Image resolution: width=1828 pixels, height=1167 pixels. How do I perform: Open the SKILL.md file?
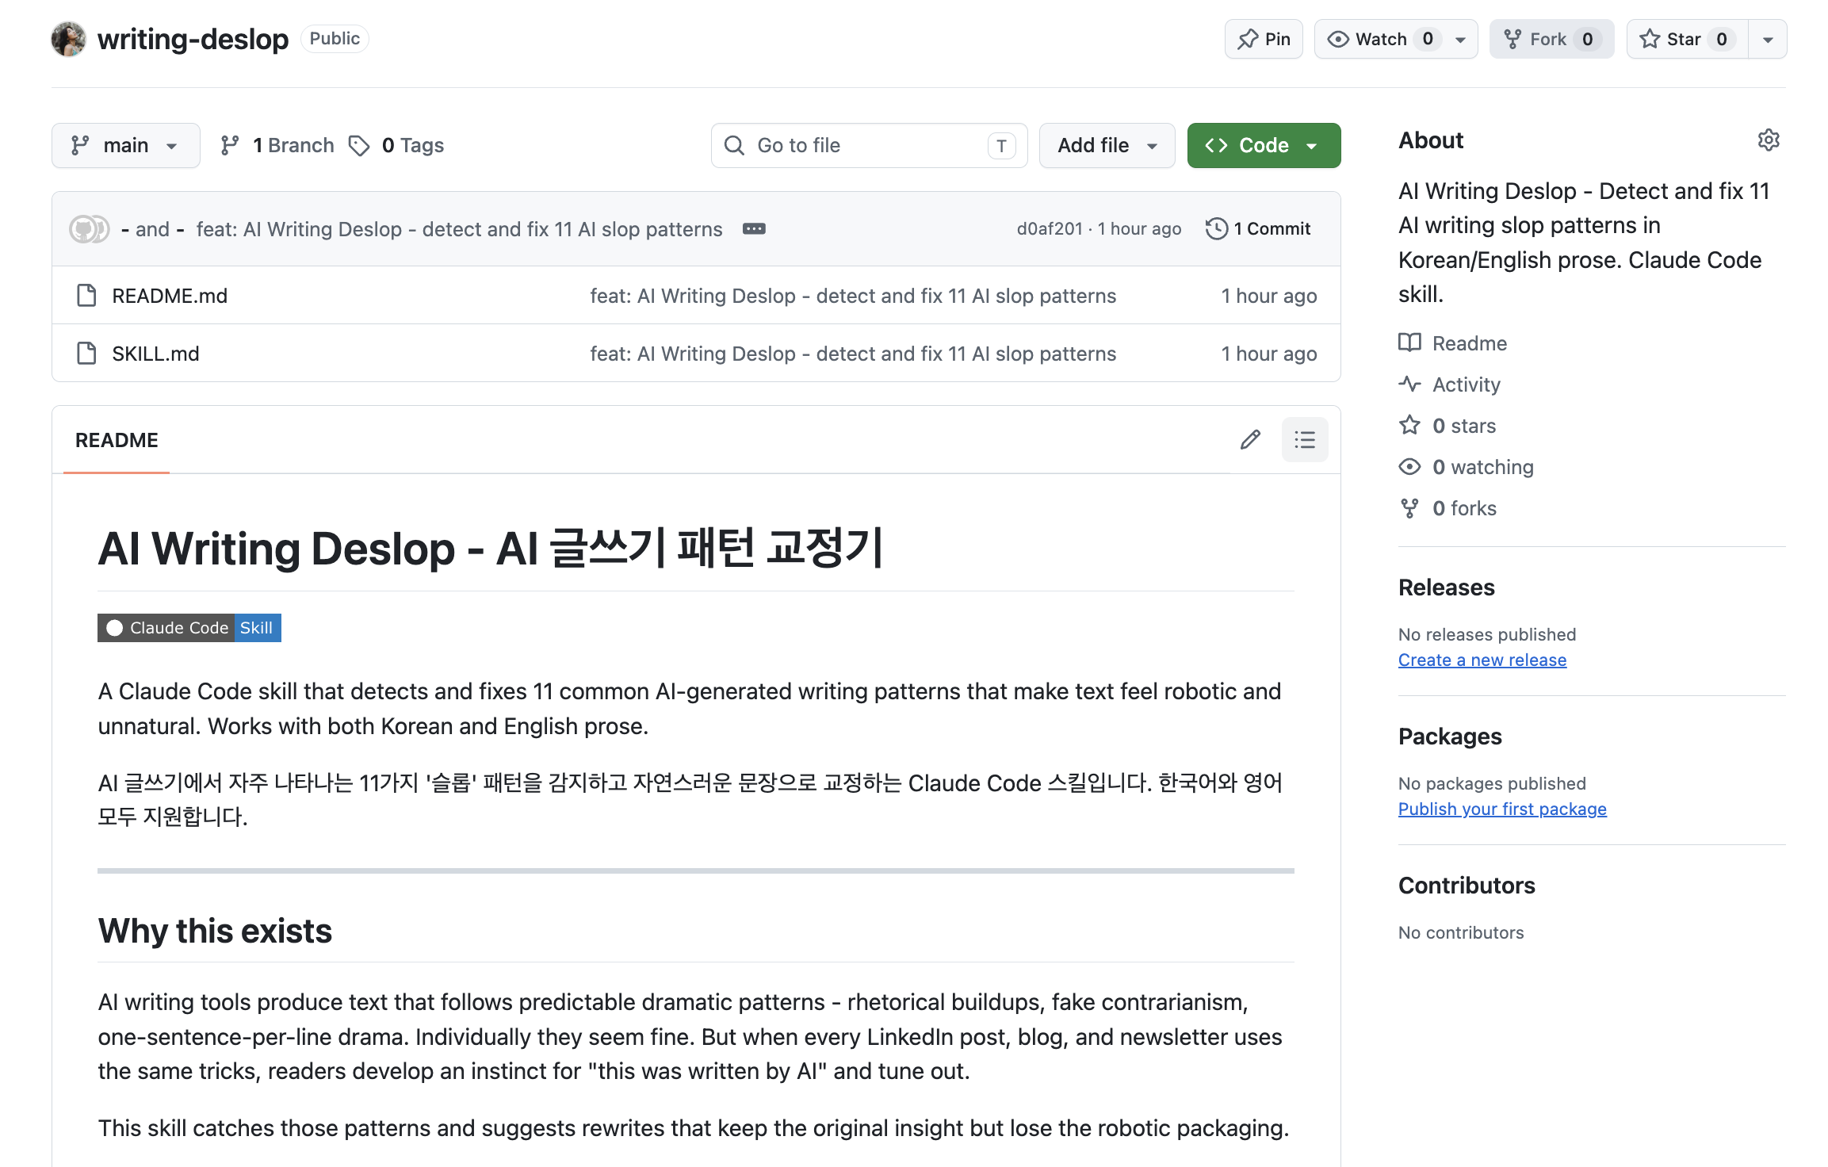[x=155, y=354]
